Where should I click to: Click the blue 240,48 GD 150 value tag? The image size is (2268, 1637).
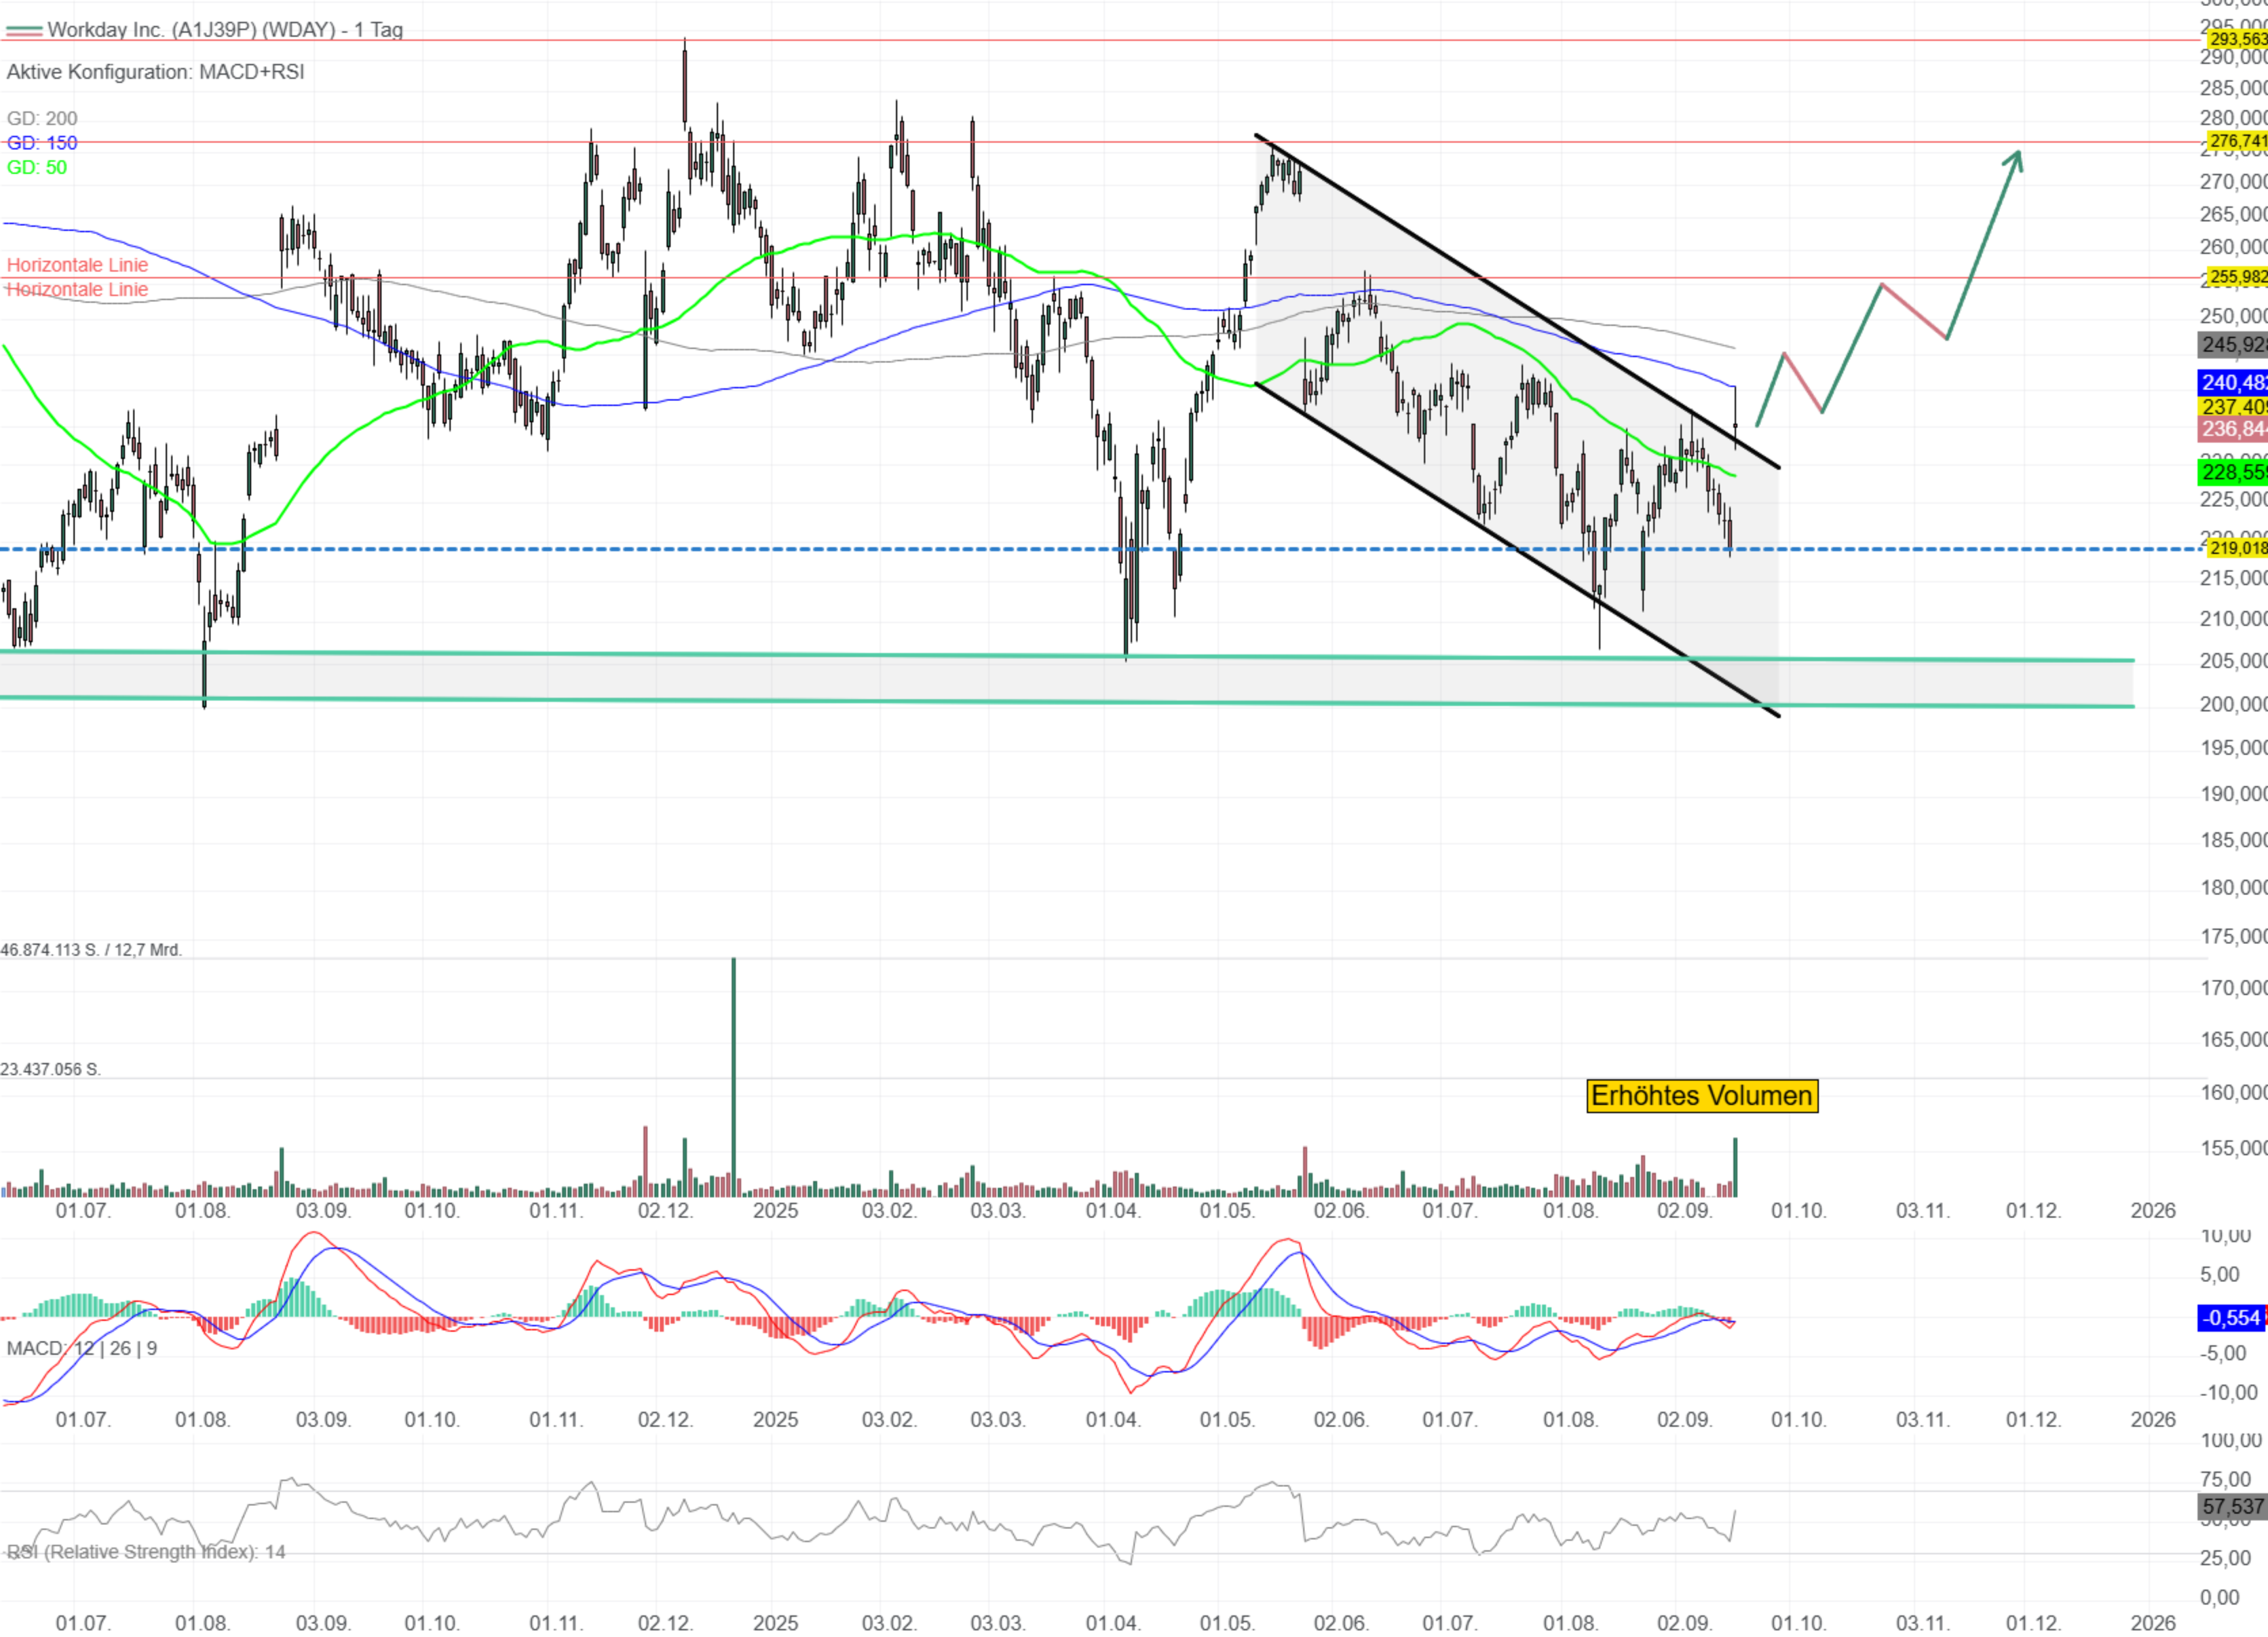click(2233, 383)
